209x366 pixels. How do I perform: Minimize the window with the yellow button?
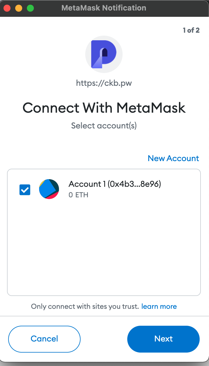[x=19, y=8]
